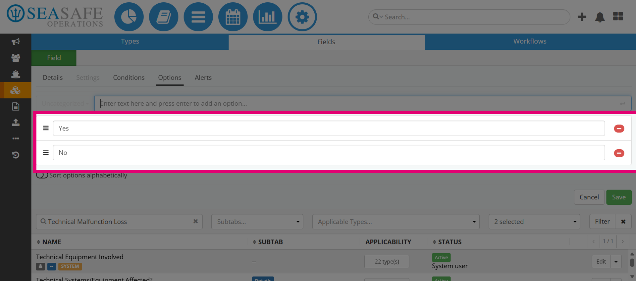The width and height of the screenshot is (636, 281).
Task: Open the Applicable Types dropdown
Action: (396, 222)
